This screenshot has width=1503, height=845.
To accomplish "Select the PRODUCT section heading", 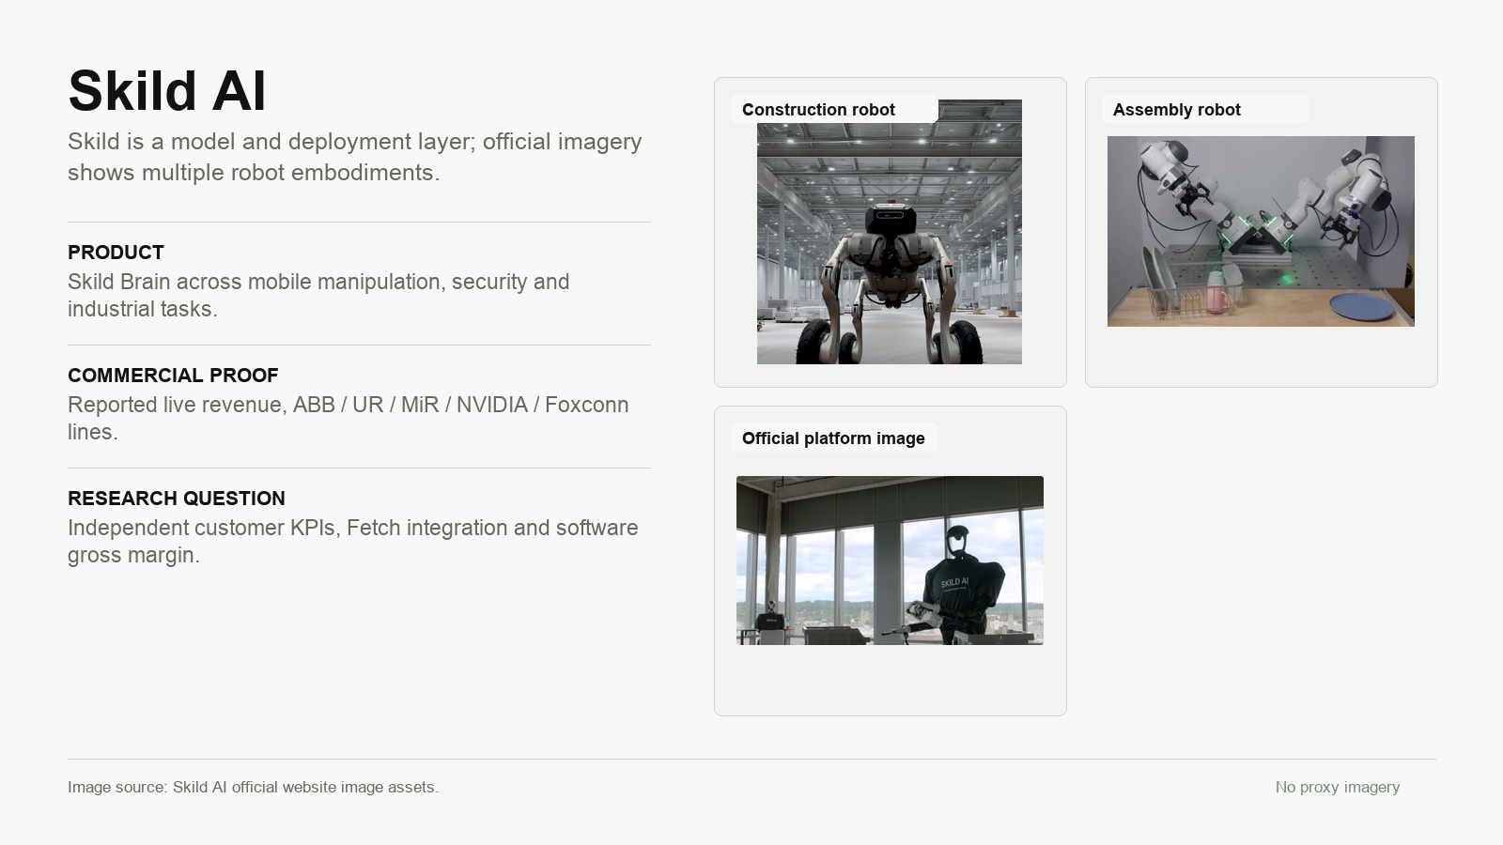I will point(116,253).
